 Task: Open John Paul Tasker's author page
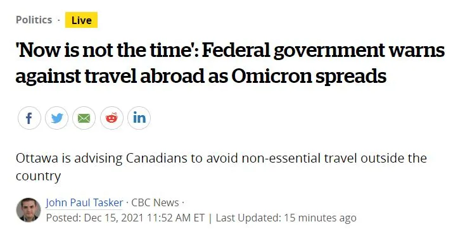(84, 202)
